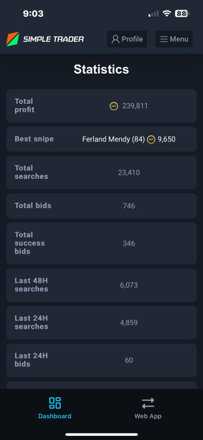
Task: Switch to the Dashboard tab
Action: 55,407
